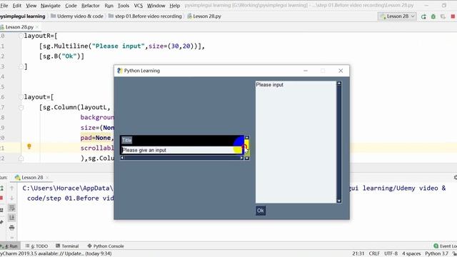This screenshot has width=457, height=257.
Task: Click the column's horizontal scrollbar track
Action: [182, 158]
